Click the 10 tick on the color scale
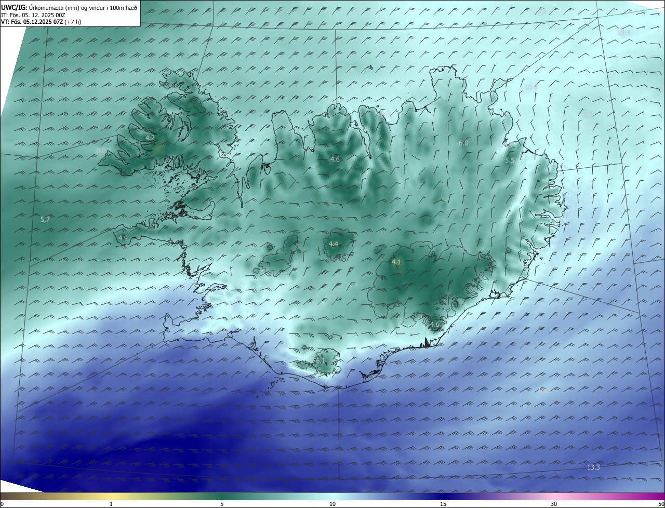 (x=332, y=504)
